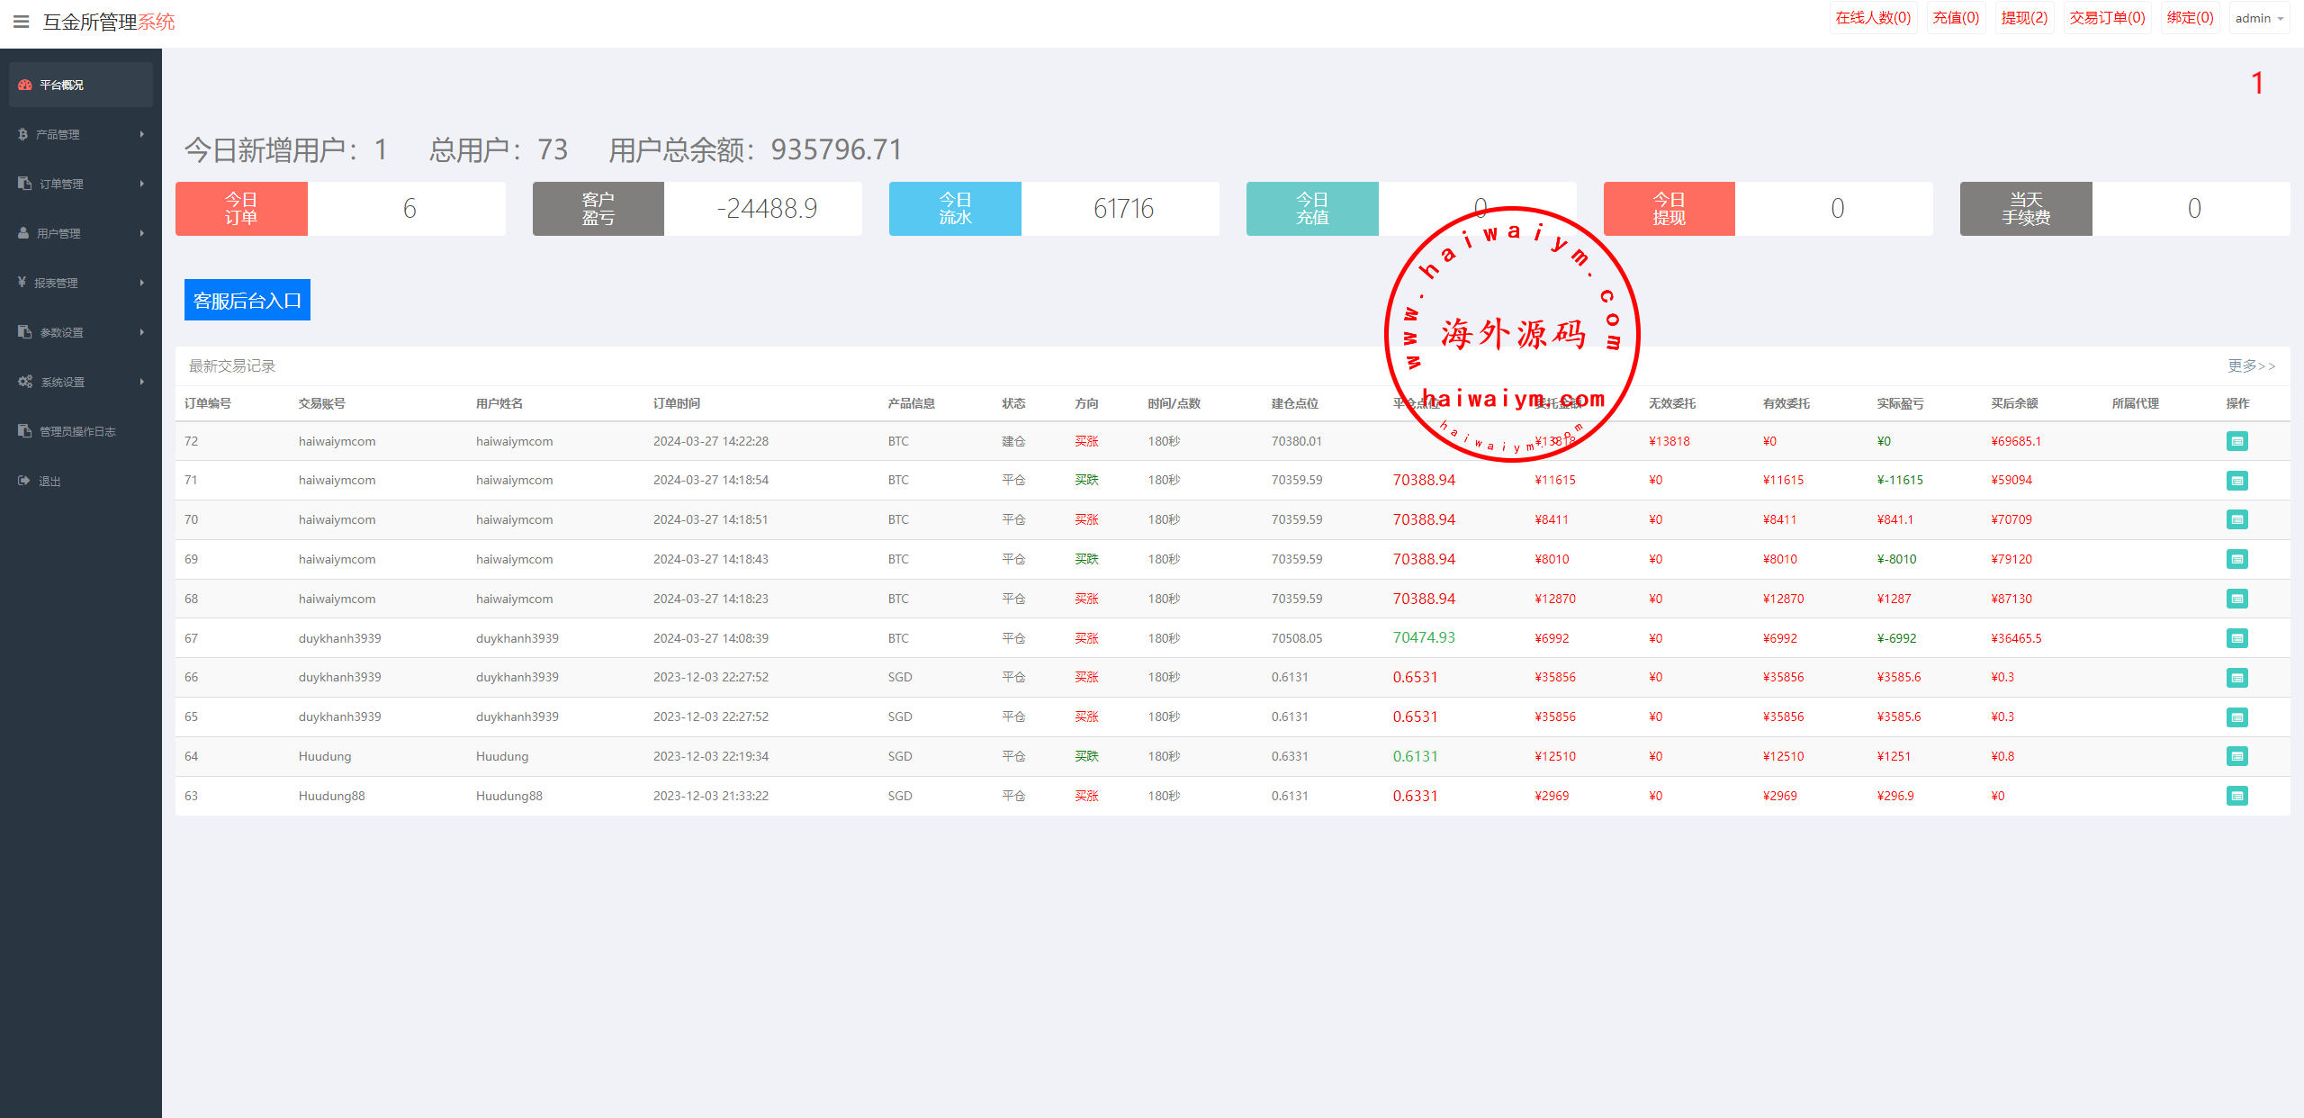
Task: Click the action icon for order 63
Action: click(2236, 796)
